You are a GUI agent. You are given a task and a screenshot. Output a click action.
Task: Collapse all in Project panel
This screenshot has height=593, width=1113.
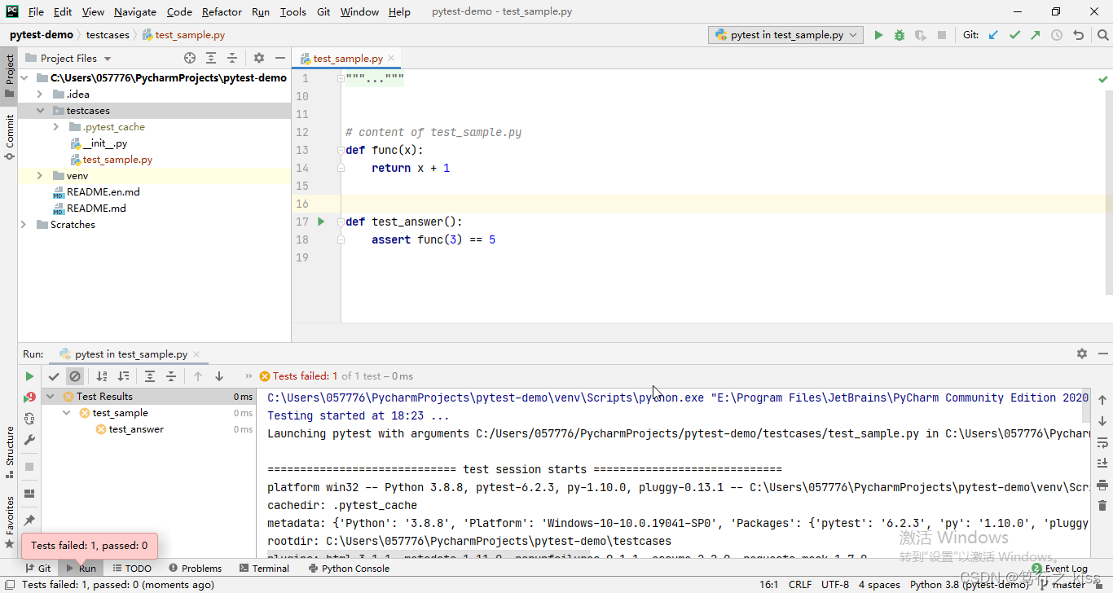pos(232,58)
